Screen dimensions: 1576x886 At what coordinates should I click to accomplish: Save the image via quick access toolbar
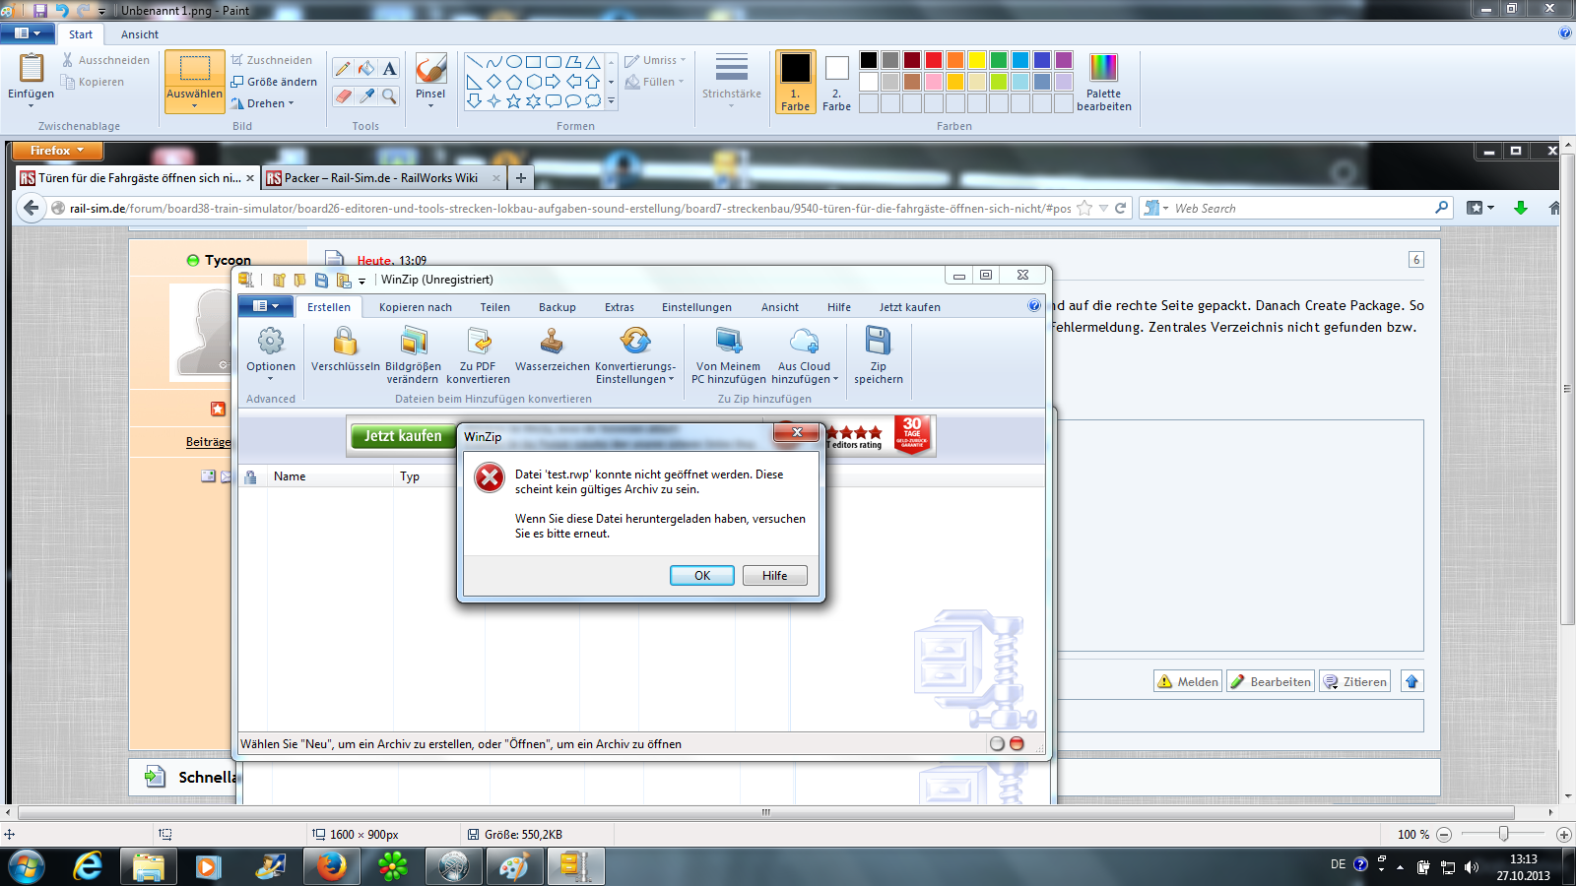40,10
